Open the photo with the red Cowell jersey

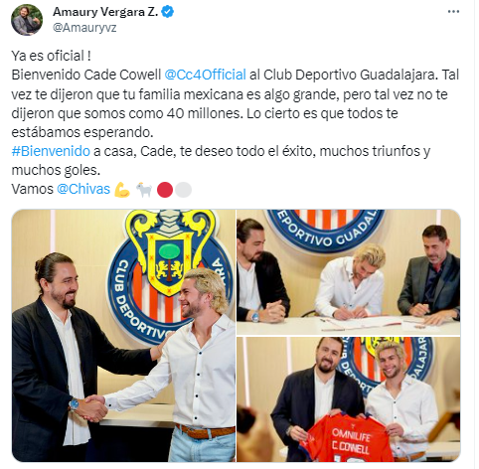coord(349,399)
